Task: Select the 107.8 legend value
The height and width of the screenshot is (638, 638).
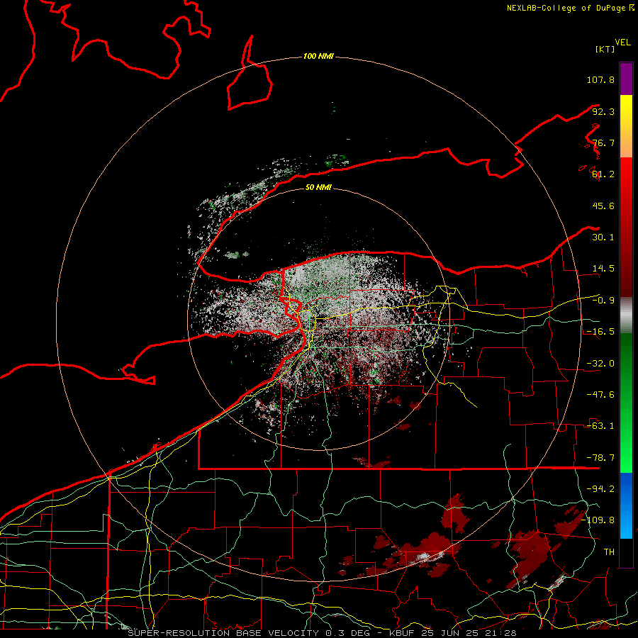Action: pos(600,79)
